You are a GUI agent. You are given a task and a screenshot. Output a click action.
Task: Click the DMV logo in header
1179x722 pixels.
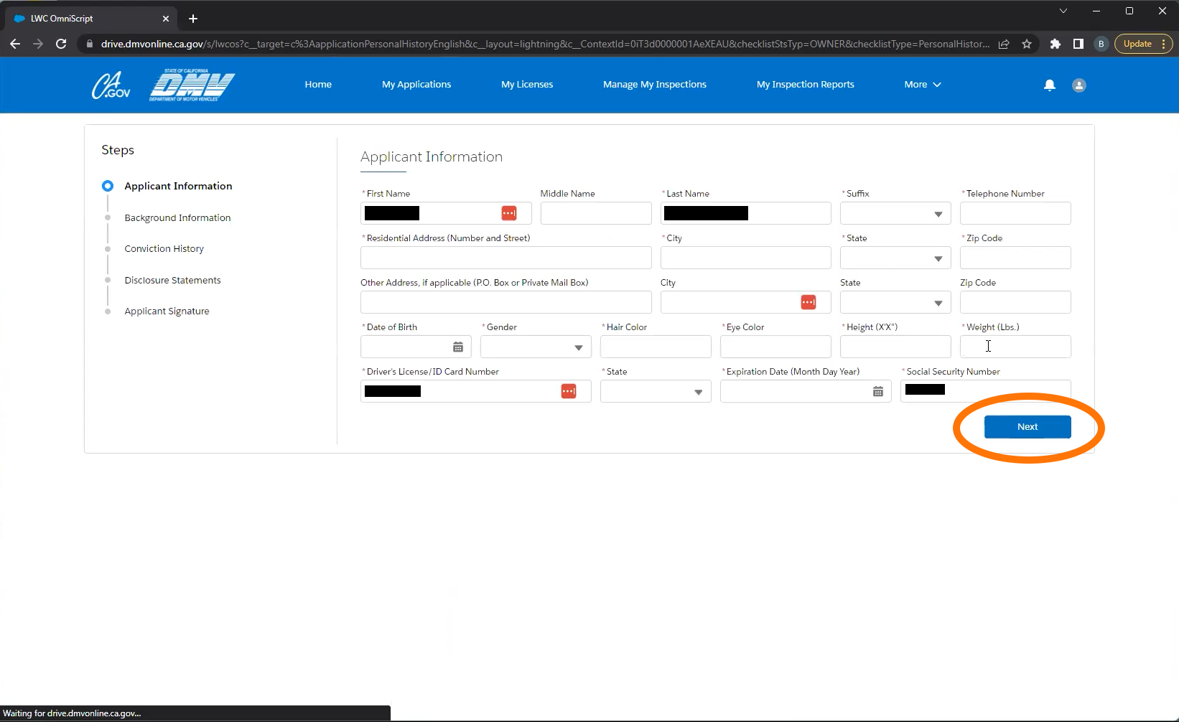point(192,85)
